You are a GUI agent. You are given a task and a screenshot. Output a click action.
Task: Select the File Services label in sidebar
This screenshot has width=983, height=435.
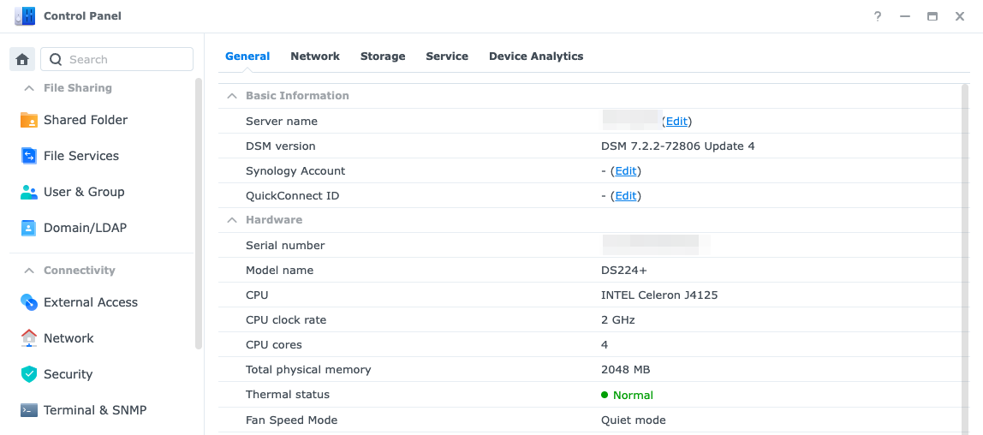[x=80, y=156]
